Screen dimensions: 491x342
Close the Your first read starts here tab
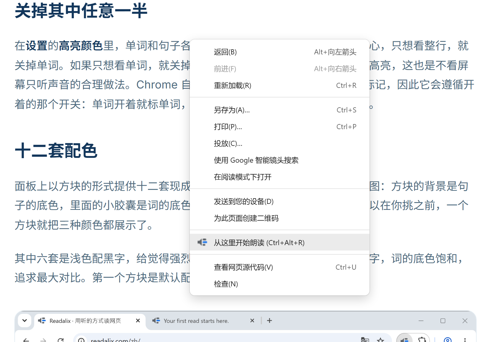tap(252, 320)
